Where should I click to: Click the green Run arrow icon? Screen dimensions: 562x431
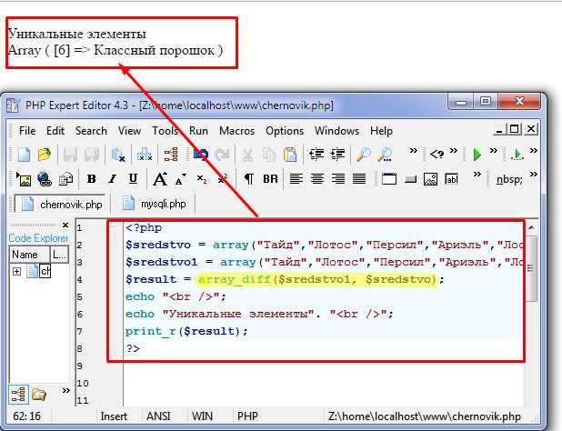pos(477,155)
